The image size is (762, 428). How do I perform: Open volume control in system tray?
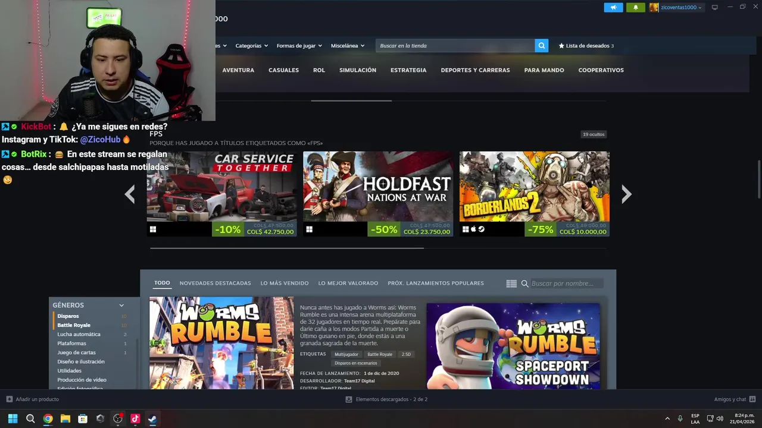pos(720,418)
